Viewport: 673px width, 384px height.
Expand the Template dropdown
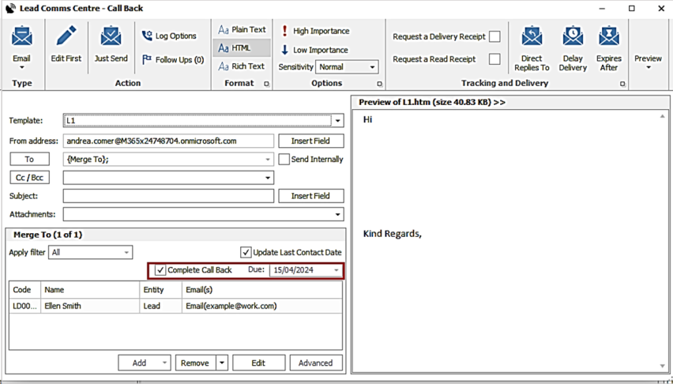pos(338,121)
